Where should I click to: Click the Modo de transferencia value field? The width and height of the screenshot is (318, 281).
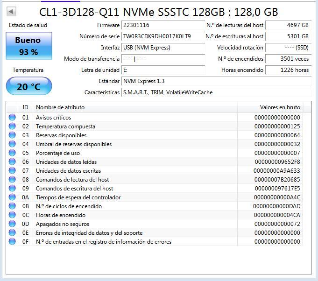[x=163, y=59]
